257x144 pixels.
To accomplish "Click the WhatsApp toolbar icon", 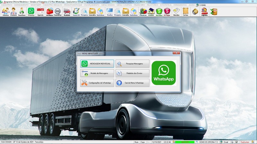I will [31, 12].
